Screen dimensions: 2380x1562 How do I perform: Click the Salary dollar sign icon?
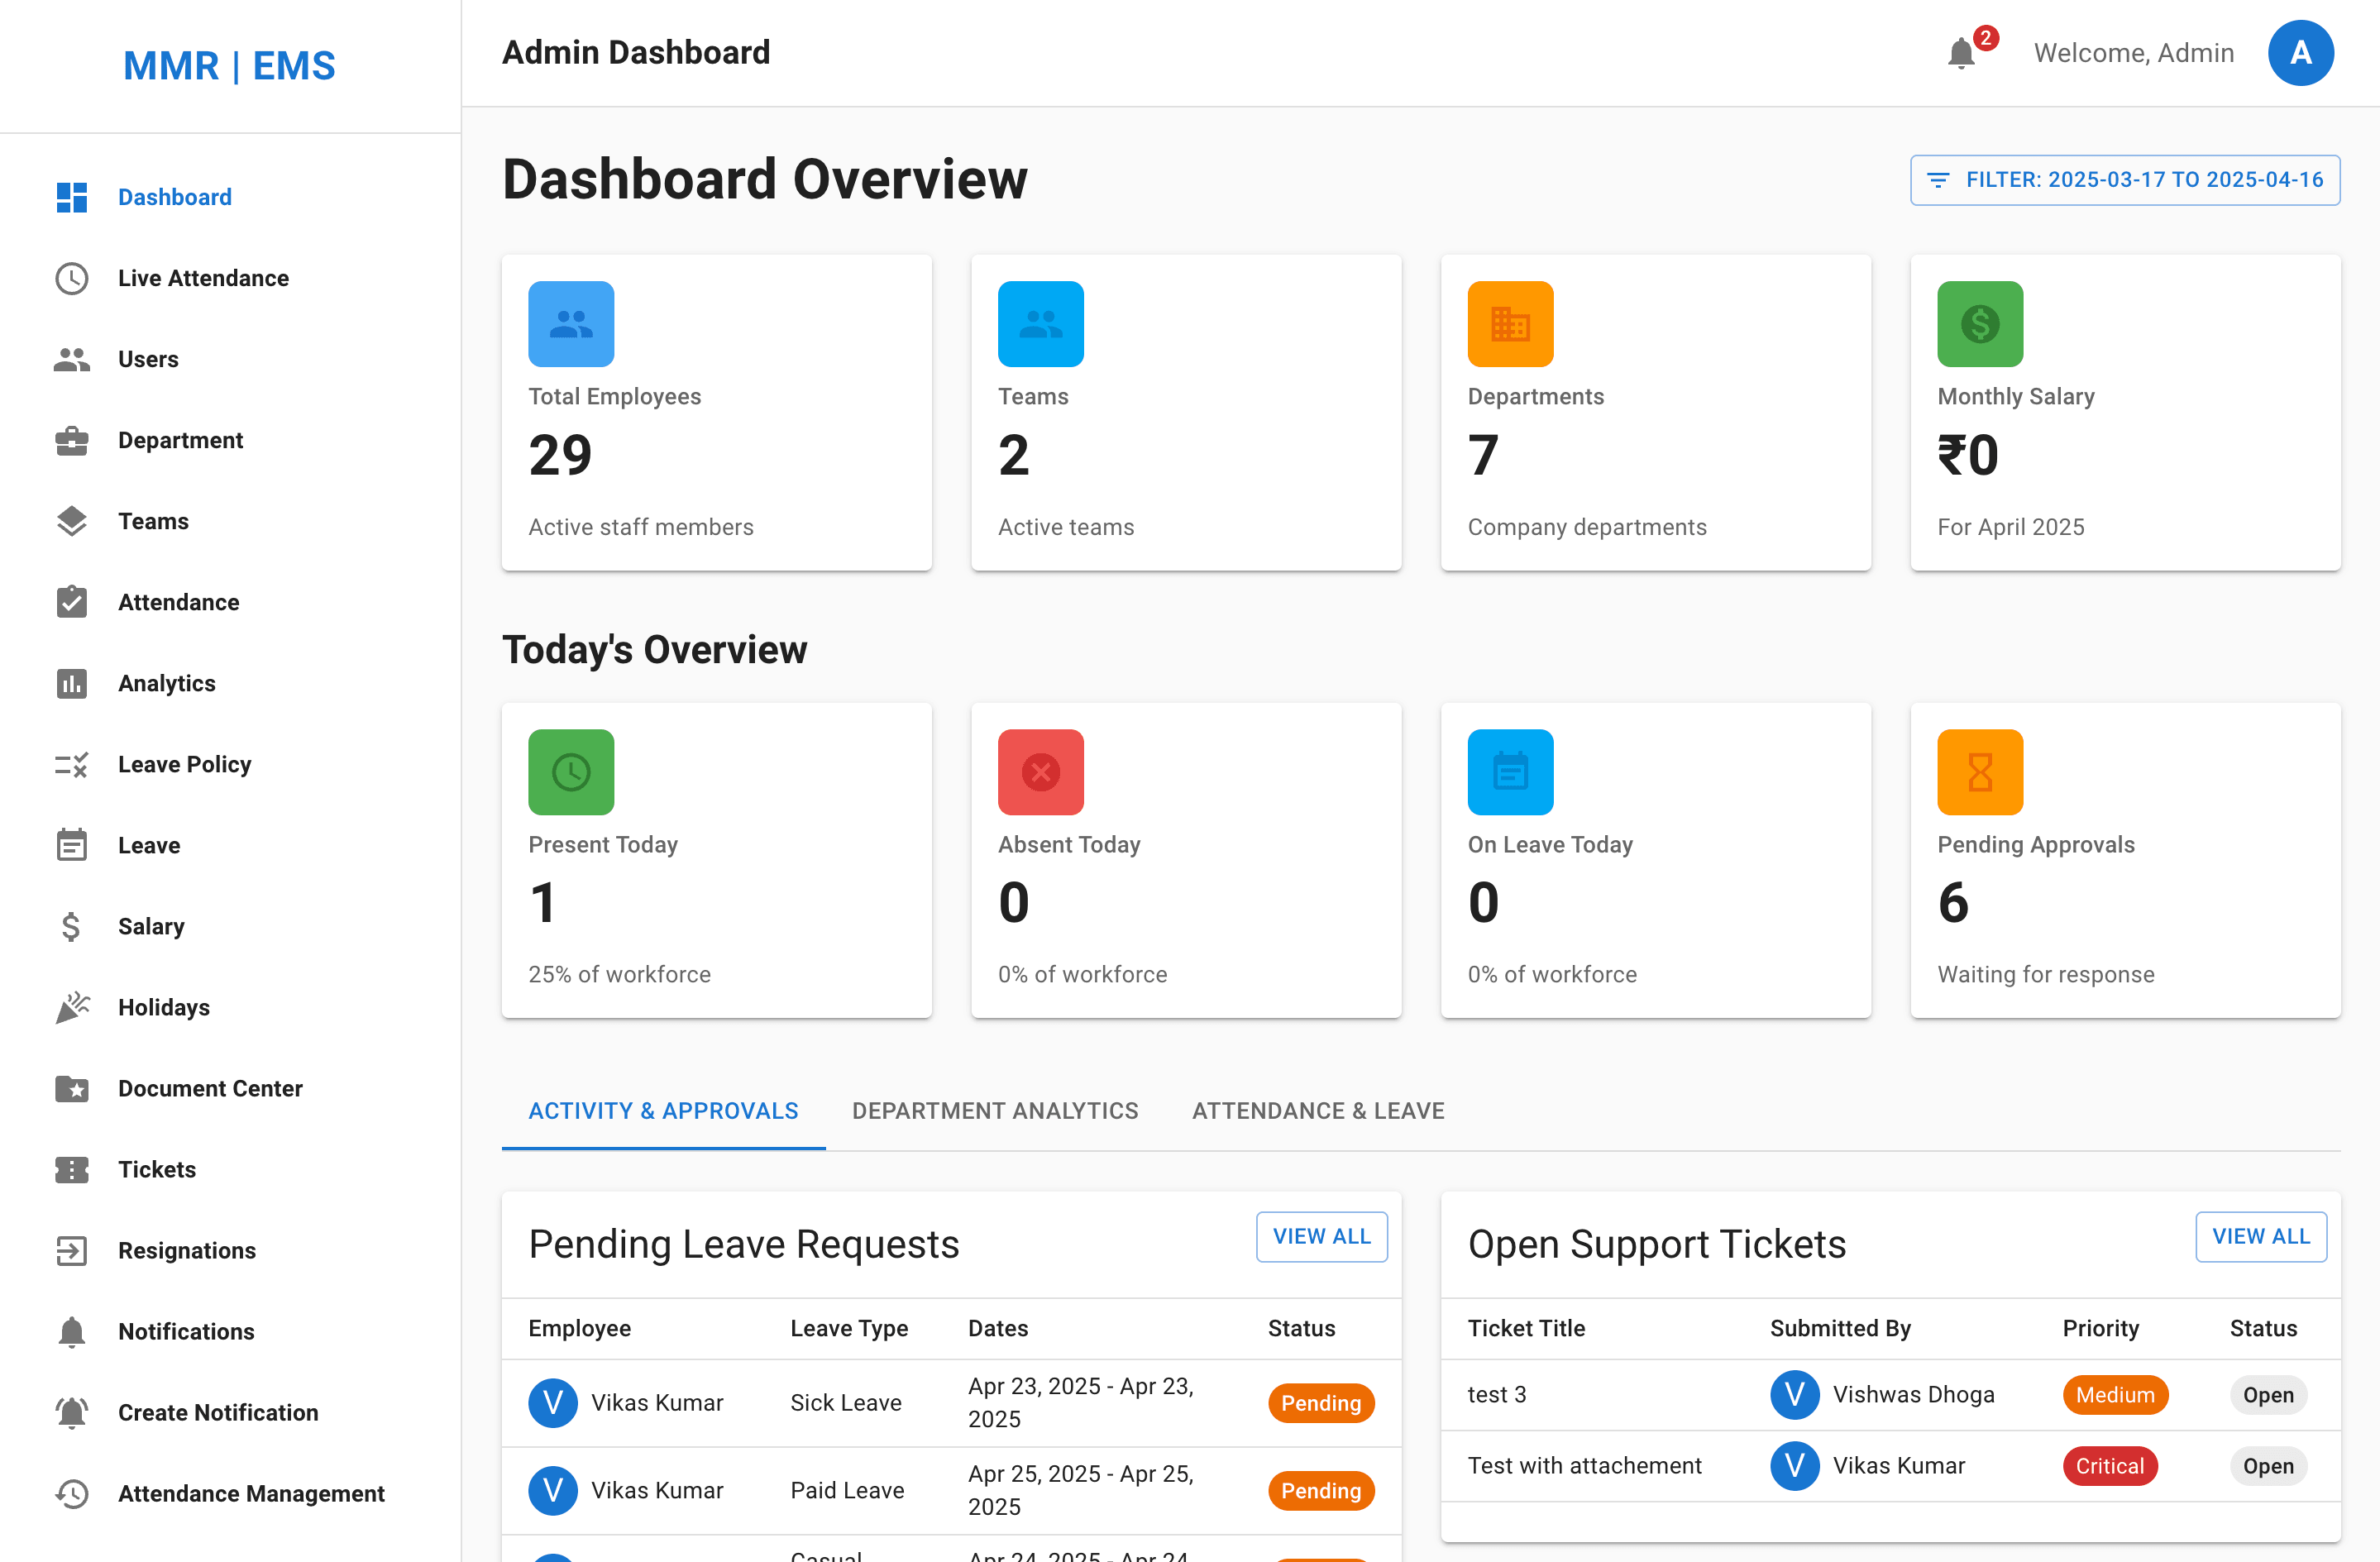coord(72,926)
